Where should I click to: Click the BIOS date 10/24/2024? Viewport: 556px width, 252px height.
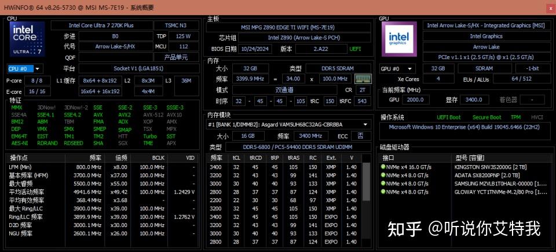click(255, 49)
